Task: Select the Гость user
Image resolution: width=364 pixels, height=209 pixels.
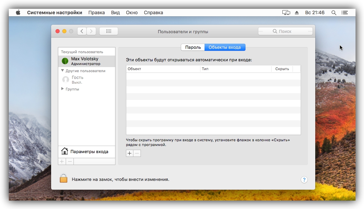Action: point(87,80)
